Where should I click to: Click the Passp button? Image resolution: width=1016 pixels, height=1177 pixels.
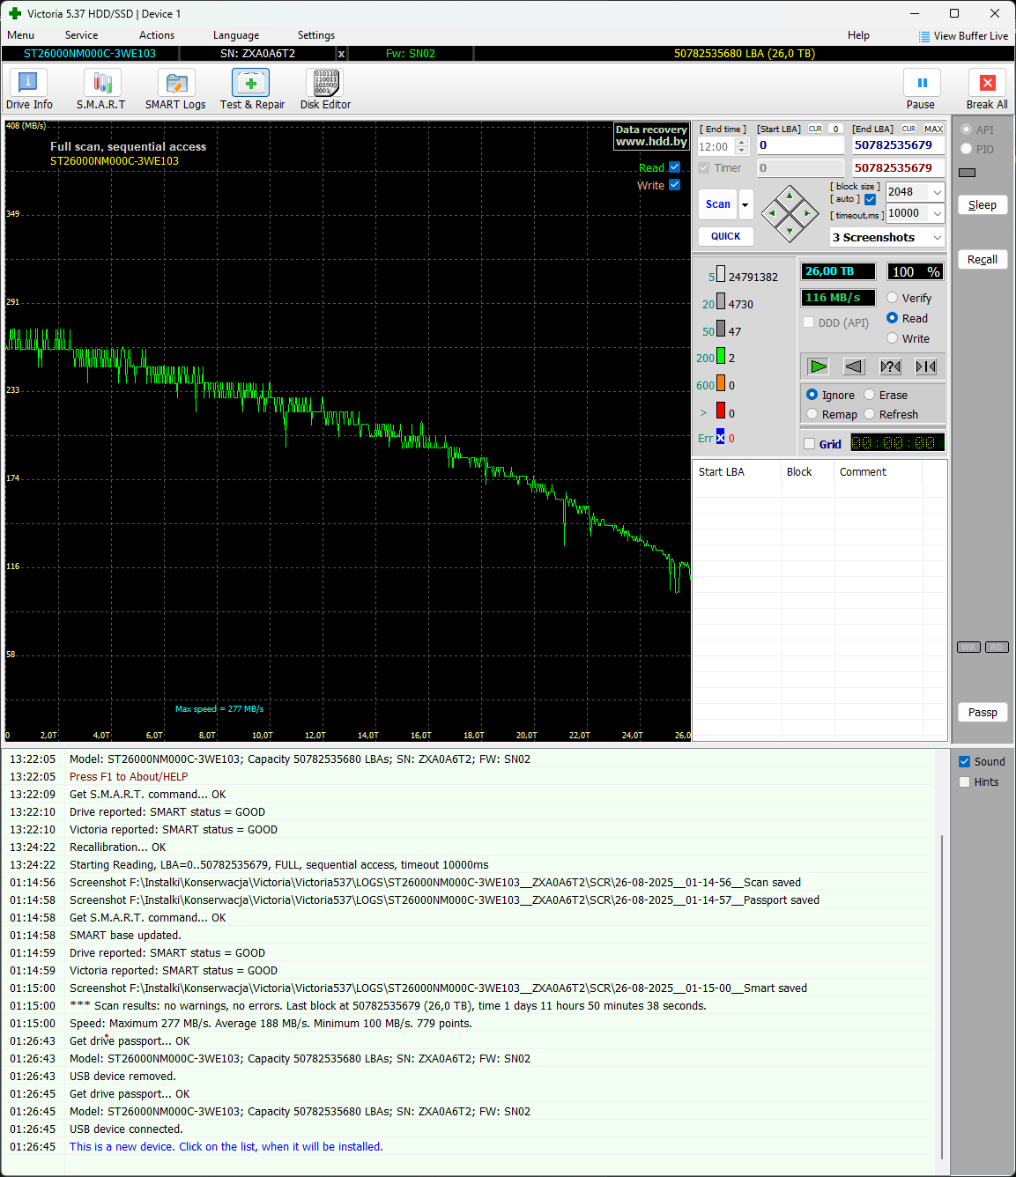(983, 712)
